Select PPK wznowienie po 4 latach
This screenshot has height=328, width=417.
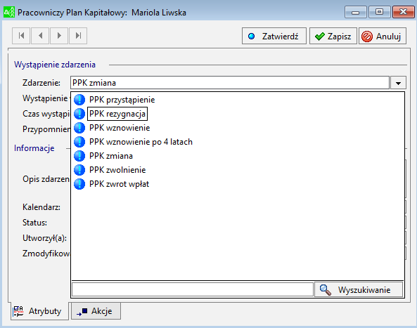coord(141,142)
